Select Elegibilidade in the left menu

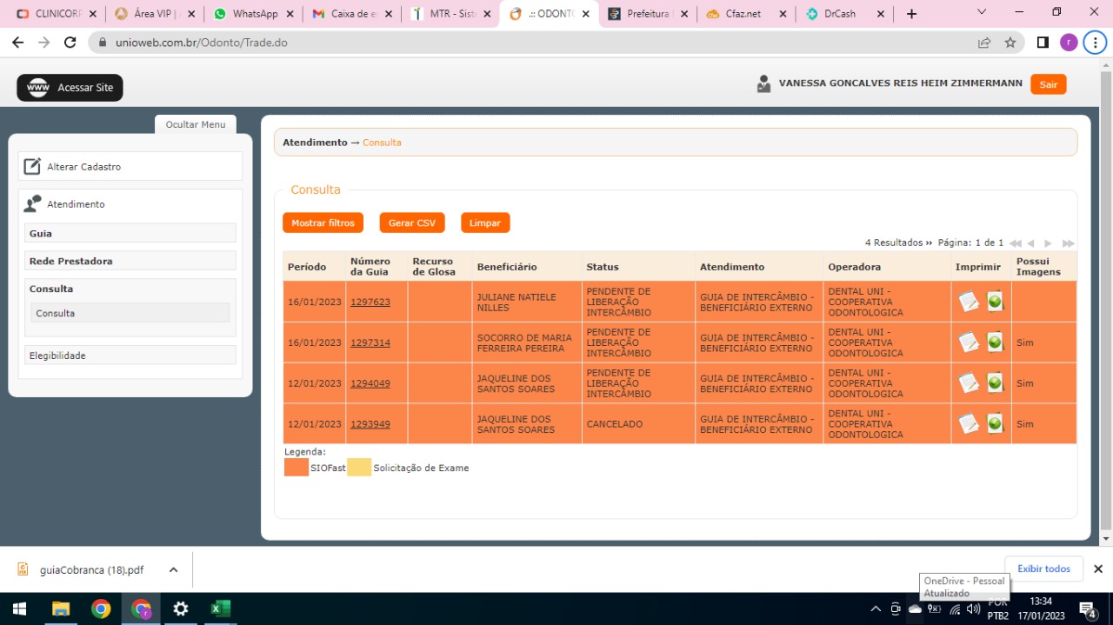click(x=130, y=356)
